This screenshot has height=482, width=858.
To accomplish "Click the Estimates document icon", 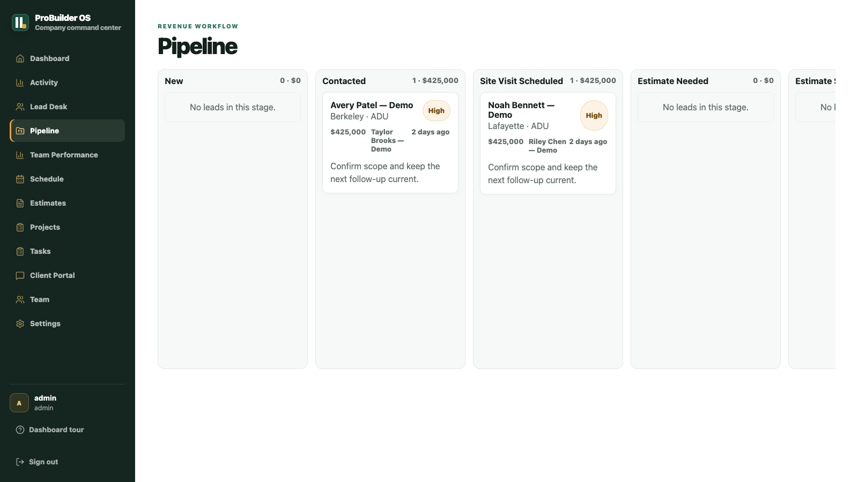I will [x=20, y=203].
